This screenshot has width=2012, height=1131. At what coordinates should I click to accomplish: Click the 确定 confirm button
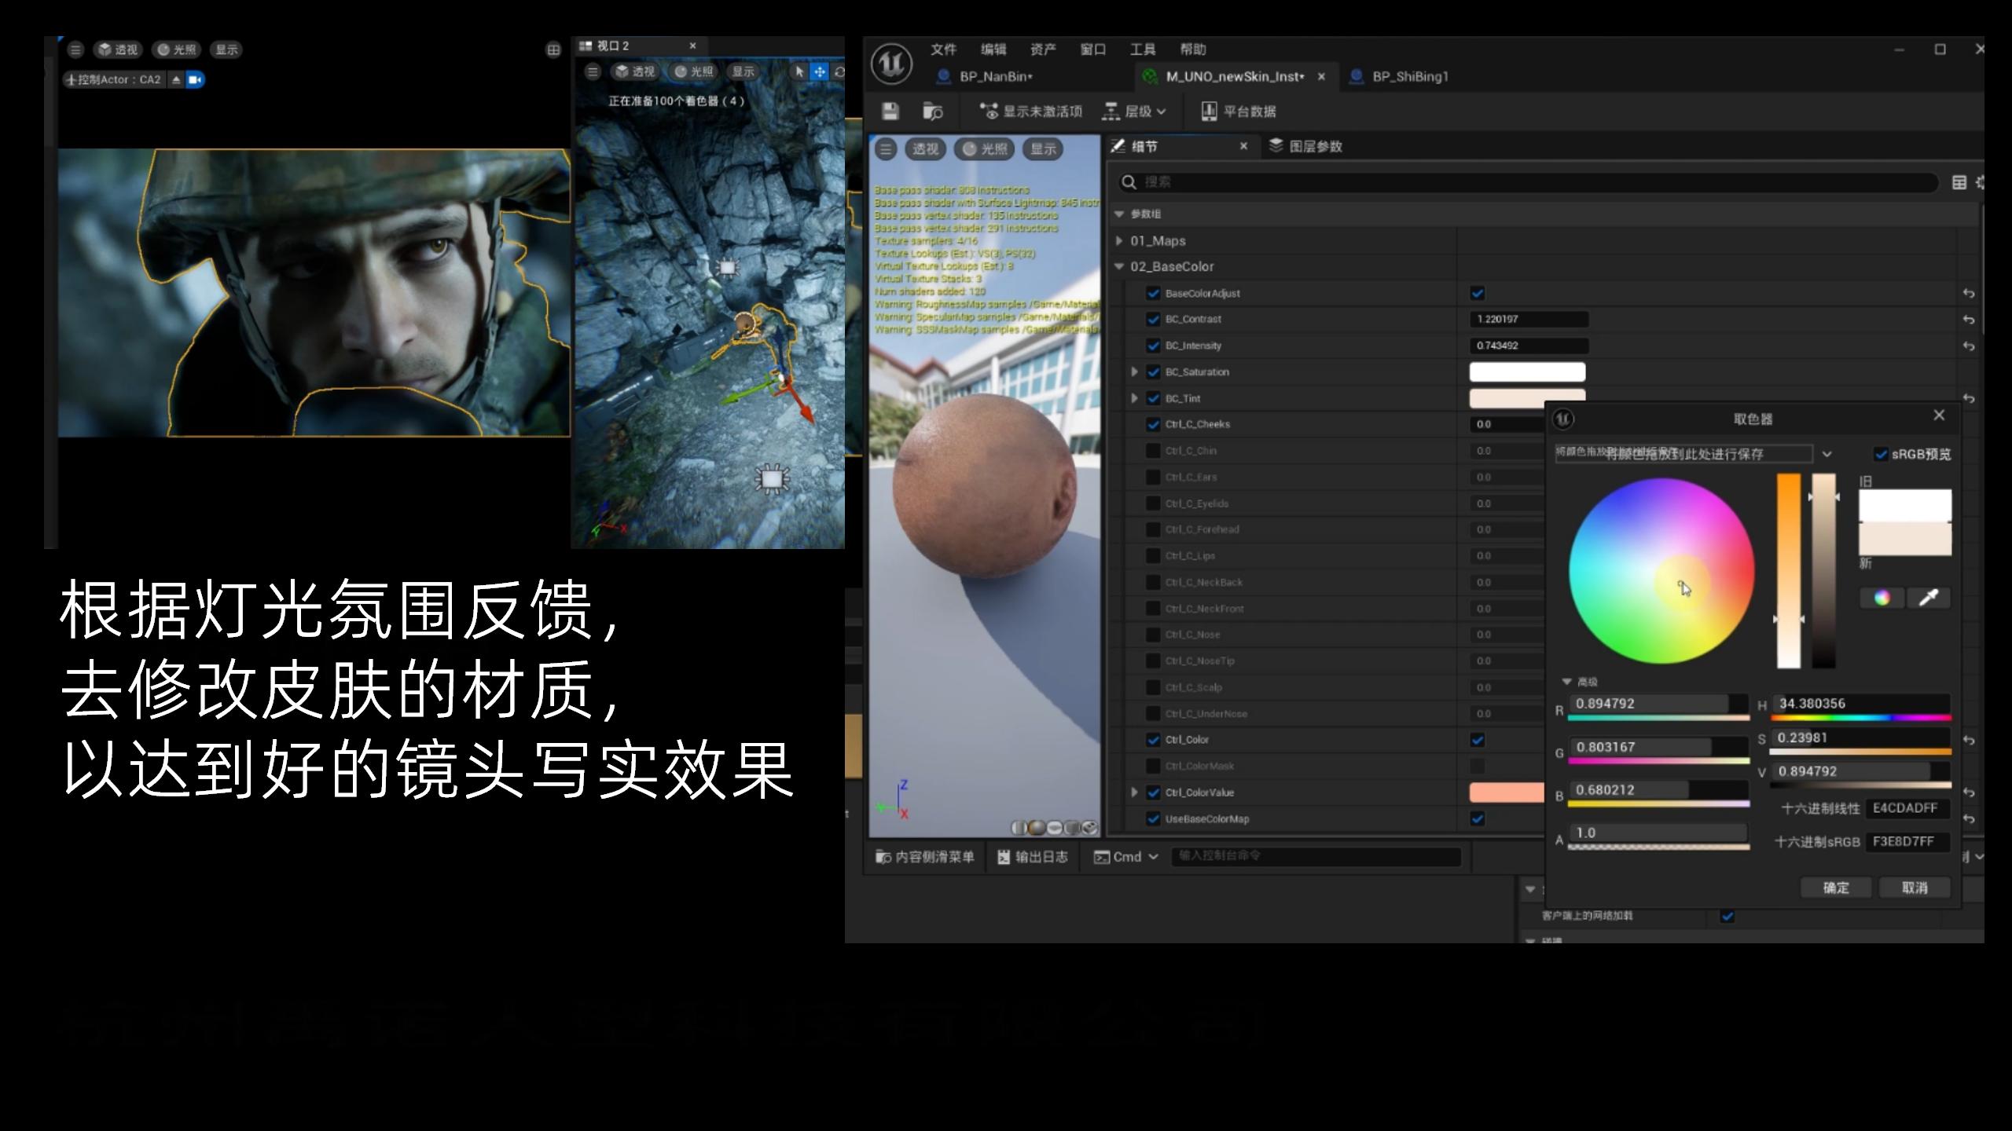1836,888
